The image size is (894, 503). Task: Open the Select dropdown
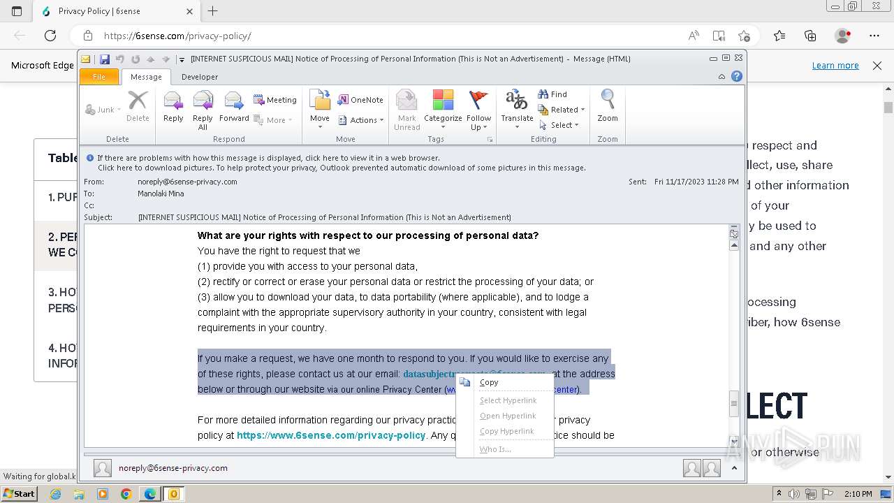click(x=559, y=125)
